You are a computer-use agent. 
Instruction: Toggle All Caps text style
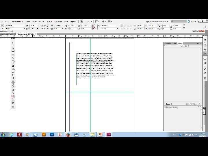42,26
